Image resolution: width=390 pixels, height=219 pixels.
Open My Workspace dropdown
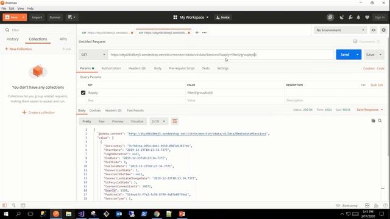[x=191, y=18]
